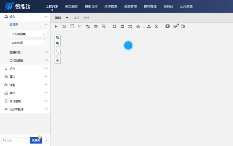Viewport: 233px width, 146px height.
Task: Click the layout blocks toolbar icon
Action: tap(88, 26)
